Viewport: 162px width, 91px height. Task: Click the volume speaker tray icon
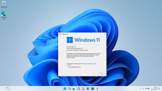[146, 88]
